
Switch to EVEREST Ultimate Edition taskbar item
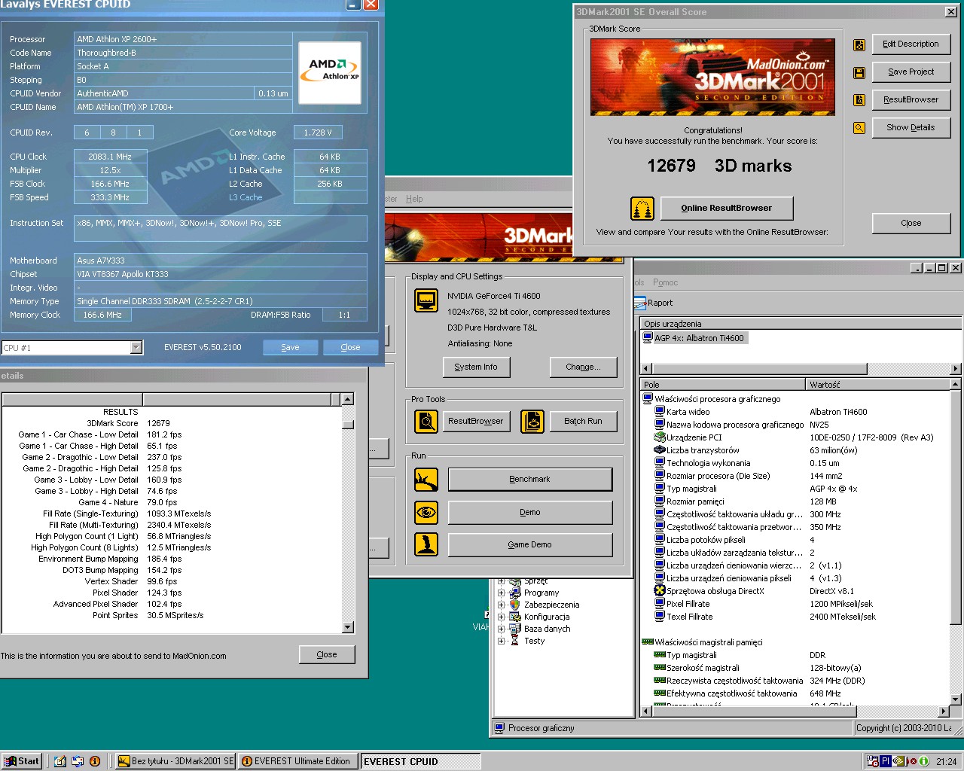coord(298,761)
